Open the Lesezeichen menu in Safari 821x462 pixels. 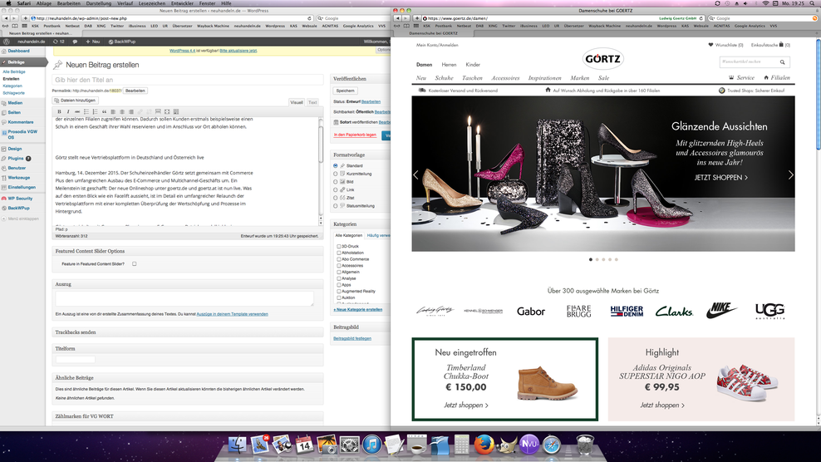[x=152, y=3]
